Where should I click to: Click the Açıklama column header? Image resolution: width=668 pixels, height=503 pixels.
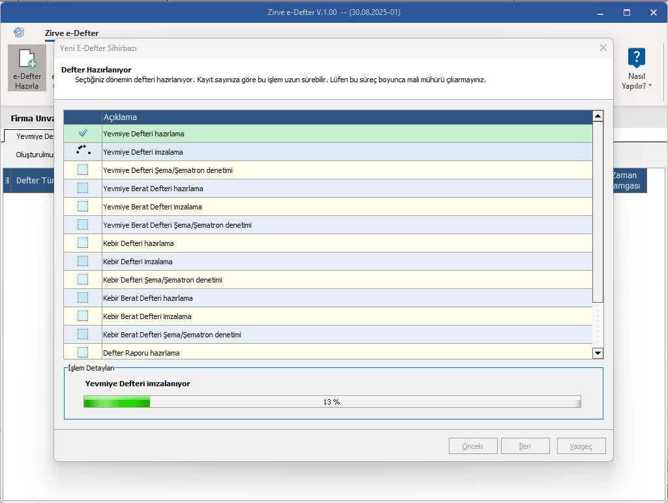pos(347,117)
